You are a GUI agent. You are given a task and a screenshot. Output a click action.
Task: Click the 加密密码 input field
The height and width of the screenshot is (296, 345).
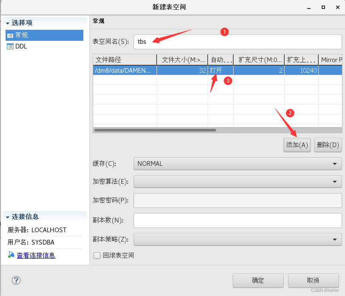click(x=237, y=200)
